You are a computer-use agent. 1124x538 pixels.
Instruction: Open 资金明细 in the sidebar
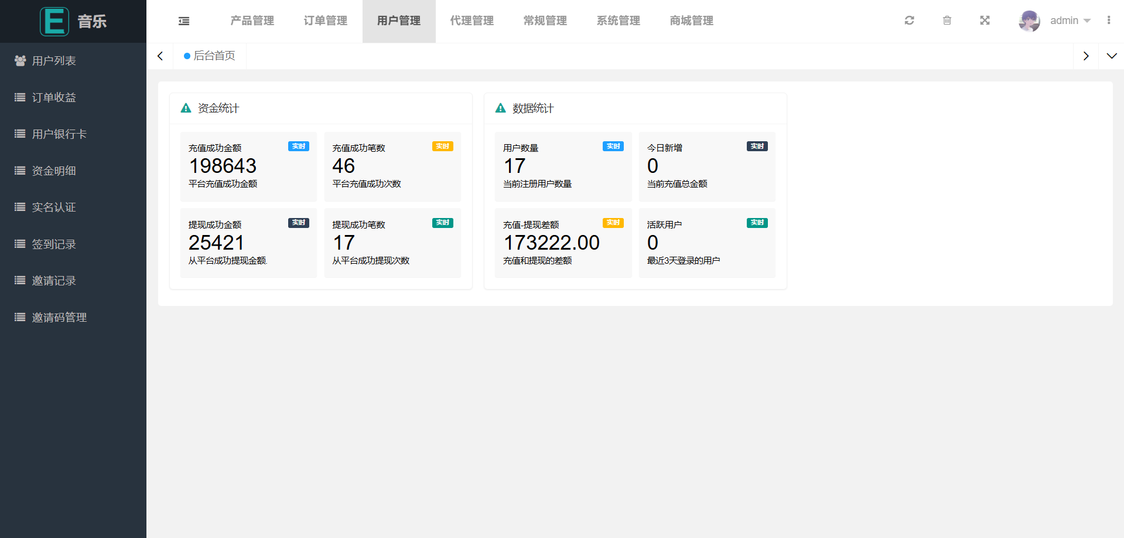pos(54,171)
